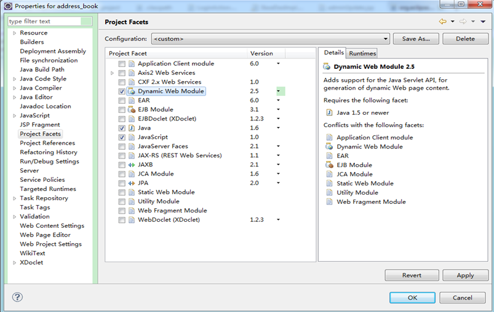Switch to the Runtimes tab

click(x=362, y=53)
